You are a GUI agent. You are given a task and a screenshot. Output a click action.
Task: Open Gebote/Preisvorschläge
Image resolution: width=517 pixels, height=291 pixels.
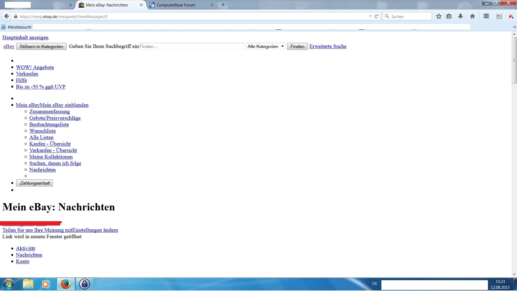(x=55, y=118)
